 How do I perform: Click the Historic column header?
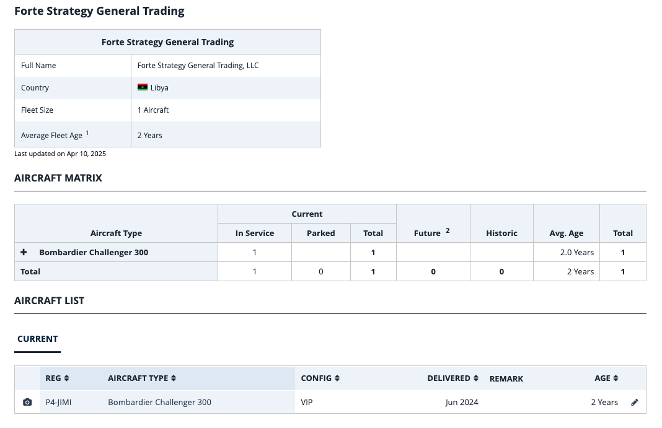pyautogui.click(x=501, y=233)
